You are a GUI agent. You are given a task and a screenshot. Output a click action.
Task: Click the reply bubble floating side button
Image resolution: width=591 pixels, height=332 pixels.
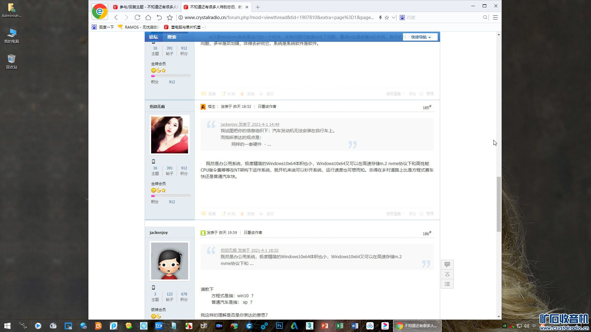click(x=447, y=264)
